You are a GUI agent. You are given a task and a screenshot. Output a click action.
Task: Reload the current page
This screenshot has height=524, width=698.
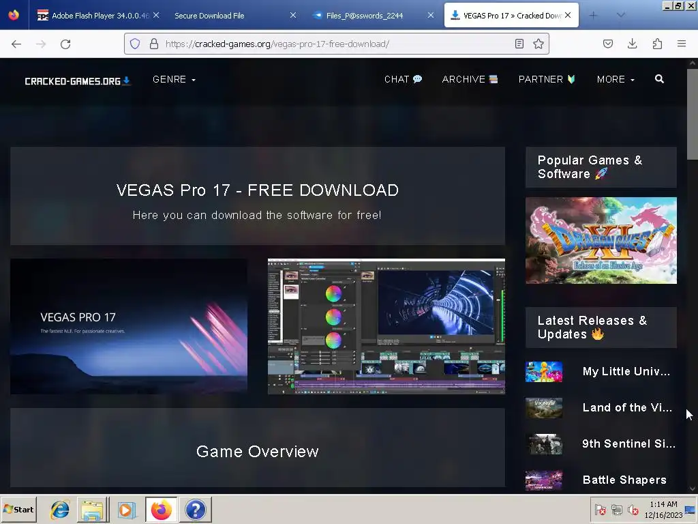[x=65, y=44]
